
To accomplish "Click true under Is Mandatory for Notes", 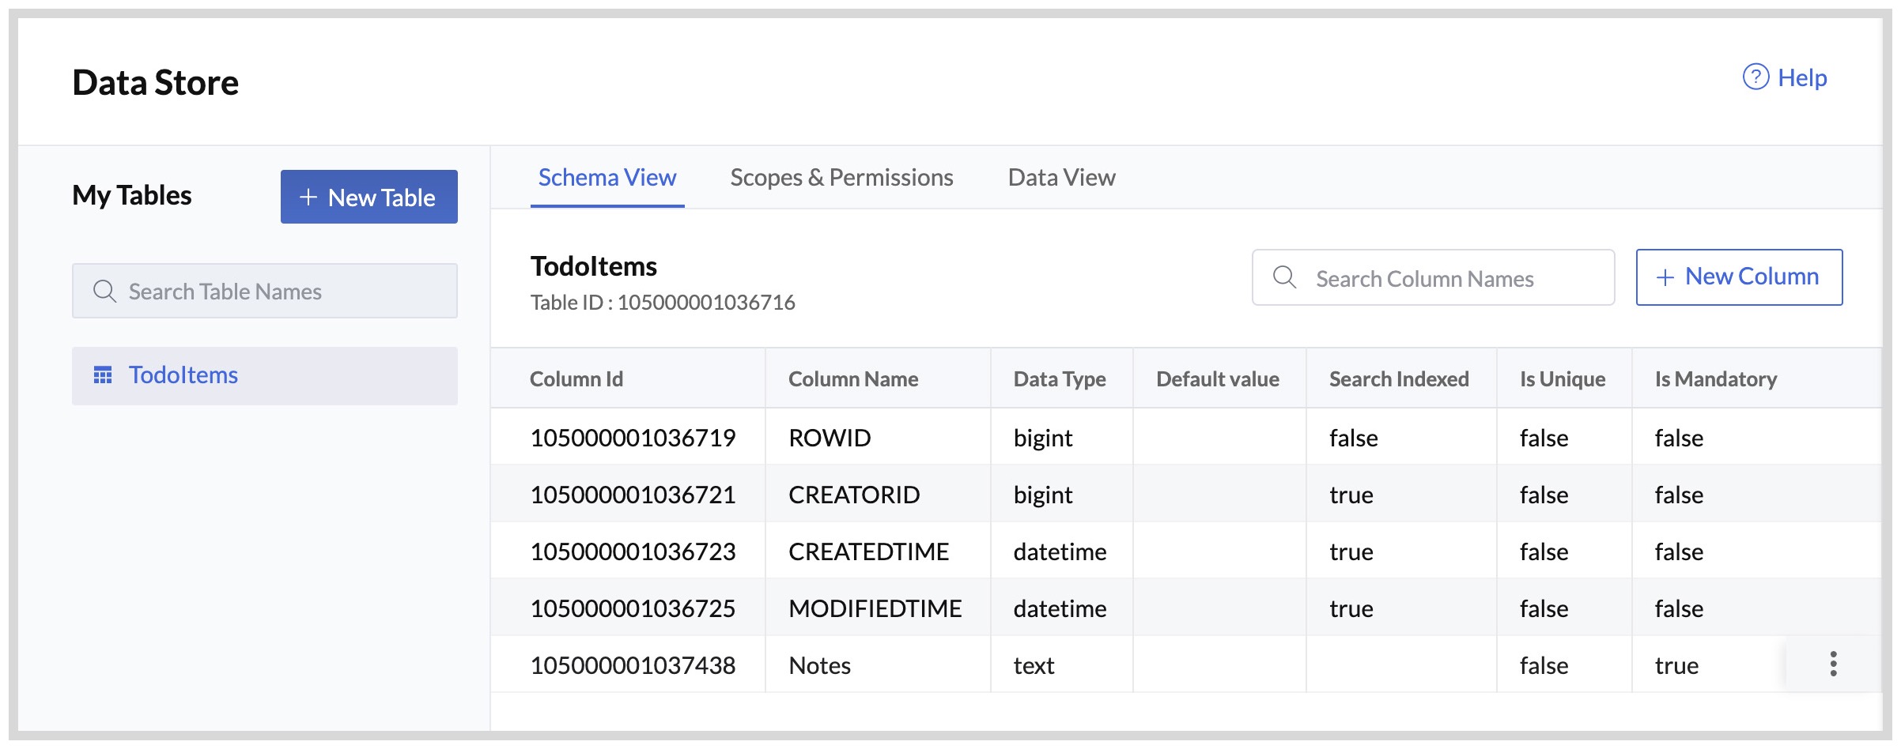I will click(1676, 665).
